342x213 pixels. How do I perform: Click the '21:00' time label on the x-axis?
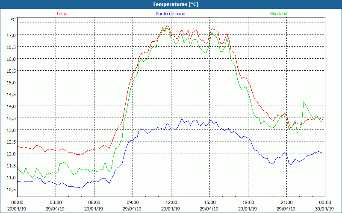pos(286,203)
